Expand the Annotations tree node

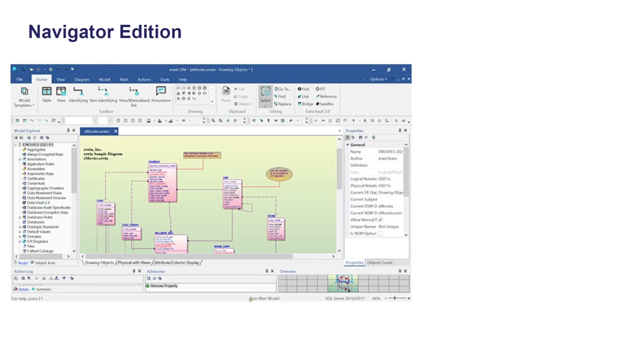[20, 159]
